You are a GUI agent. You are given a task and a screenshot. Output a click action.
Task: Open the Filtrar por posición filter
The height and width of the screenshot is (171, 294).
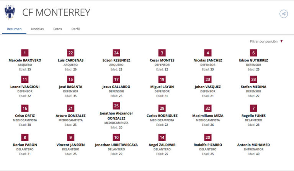pyautogui.click(x=266, y=41)
